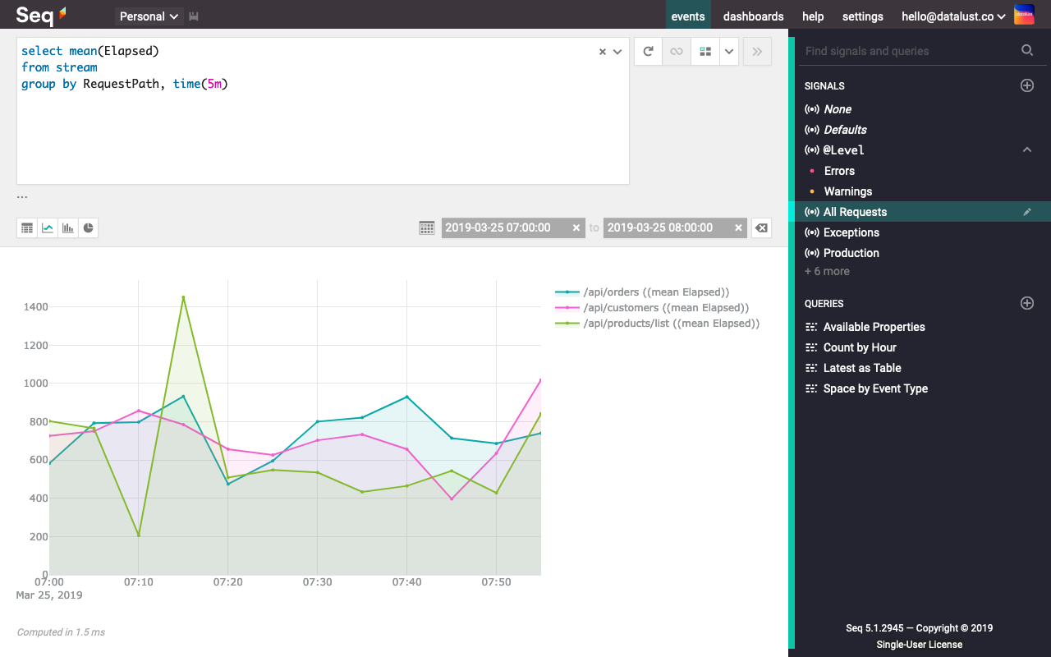This screenshot has height=657, width=1051.
Task: Toggle the Warnings signal
Action: 847,191
